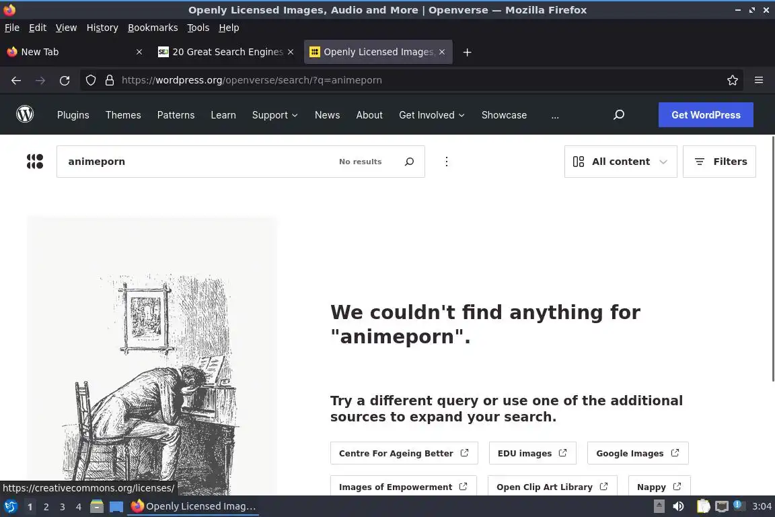The image size is (775, 517).
Task: Click the taskbar start menu icon
Action: pos(10,506)
